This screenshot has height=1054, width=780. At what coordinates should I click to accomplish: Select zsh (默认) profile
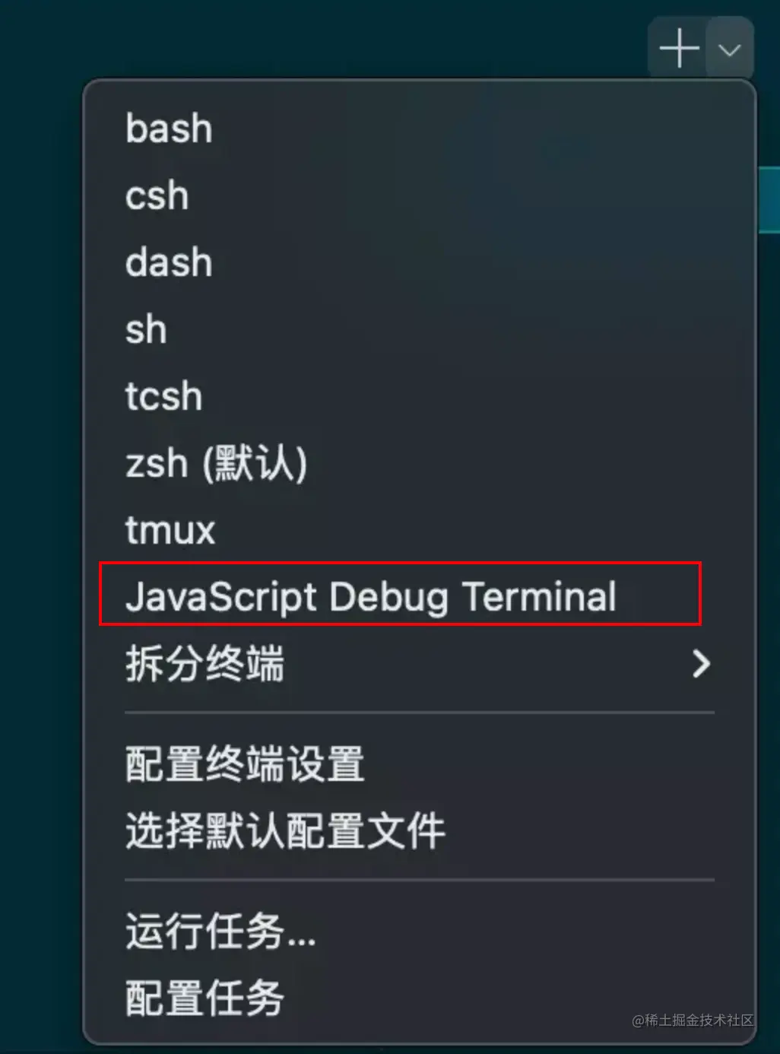tap(217, 463)
